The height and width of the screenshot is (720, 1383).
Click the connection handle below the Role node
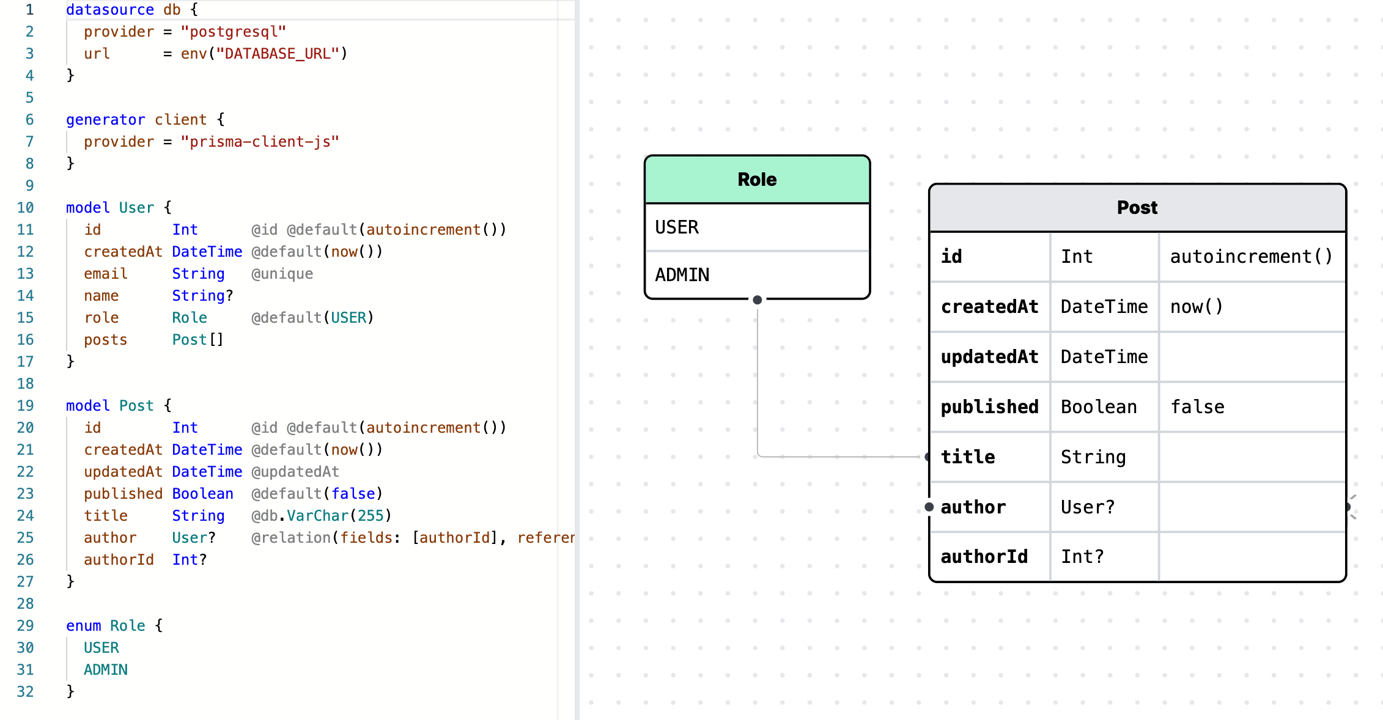[757, 299]
